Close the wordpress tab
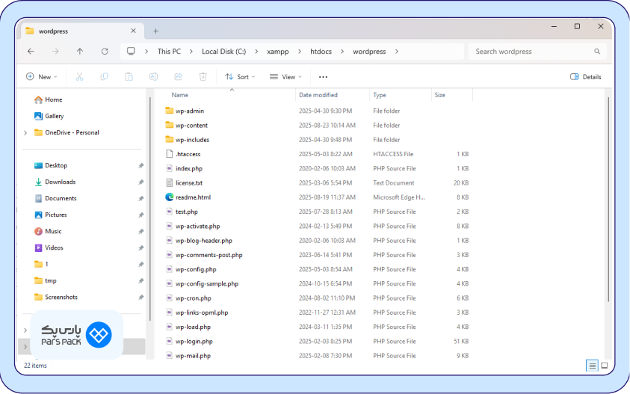The height and width of the screenshot is (394, 630). pos(133,31)
